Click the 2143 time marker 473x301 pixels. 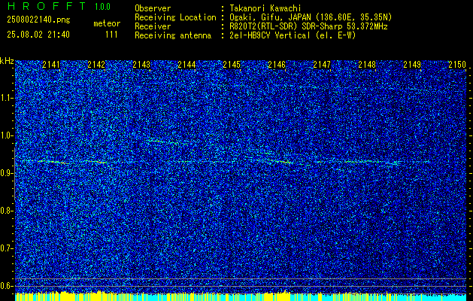click(141, 65)
